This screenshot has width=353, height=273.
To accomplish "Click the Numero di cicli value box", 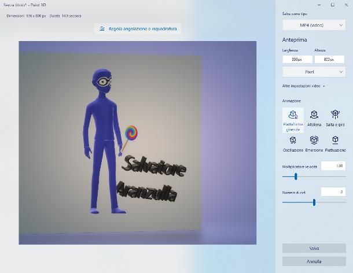I will (x=333, y=192).
